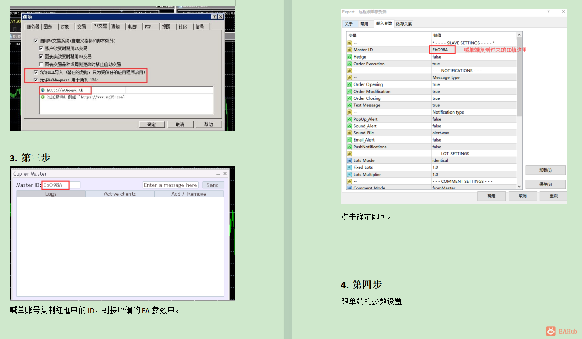Screen dimensions: 582x339
Task: Toggle 允许DLL导入 checkbox
Action: tap(36, 72)
